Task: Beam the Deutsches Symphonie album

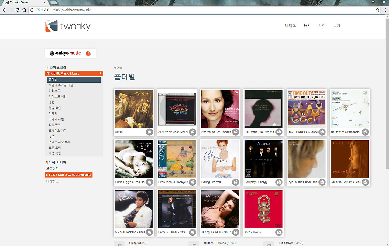Action: pyautogui.click(x=365, y=132)
